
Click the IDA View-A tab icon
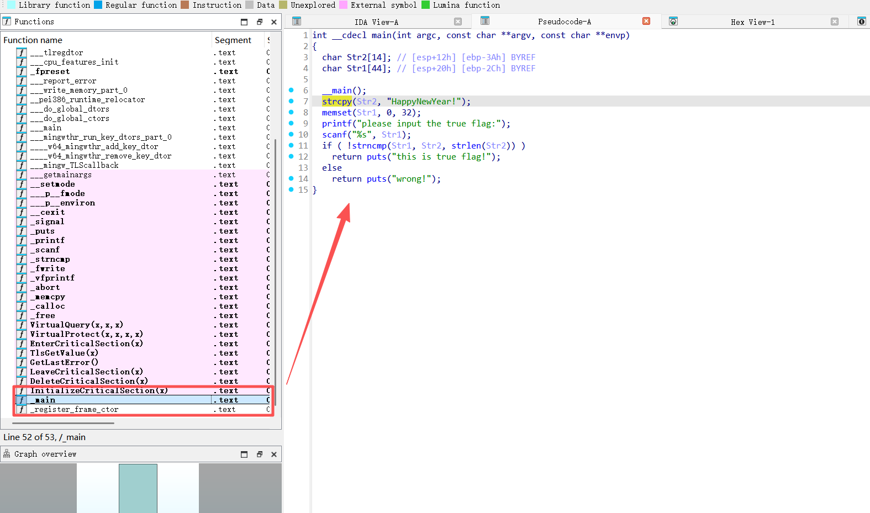click(297, 22)
